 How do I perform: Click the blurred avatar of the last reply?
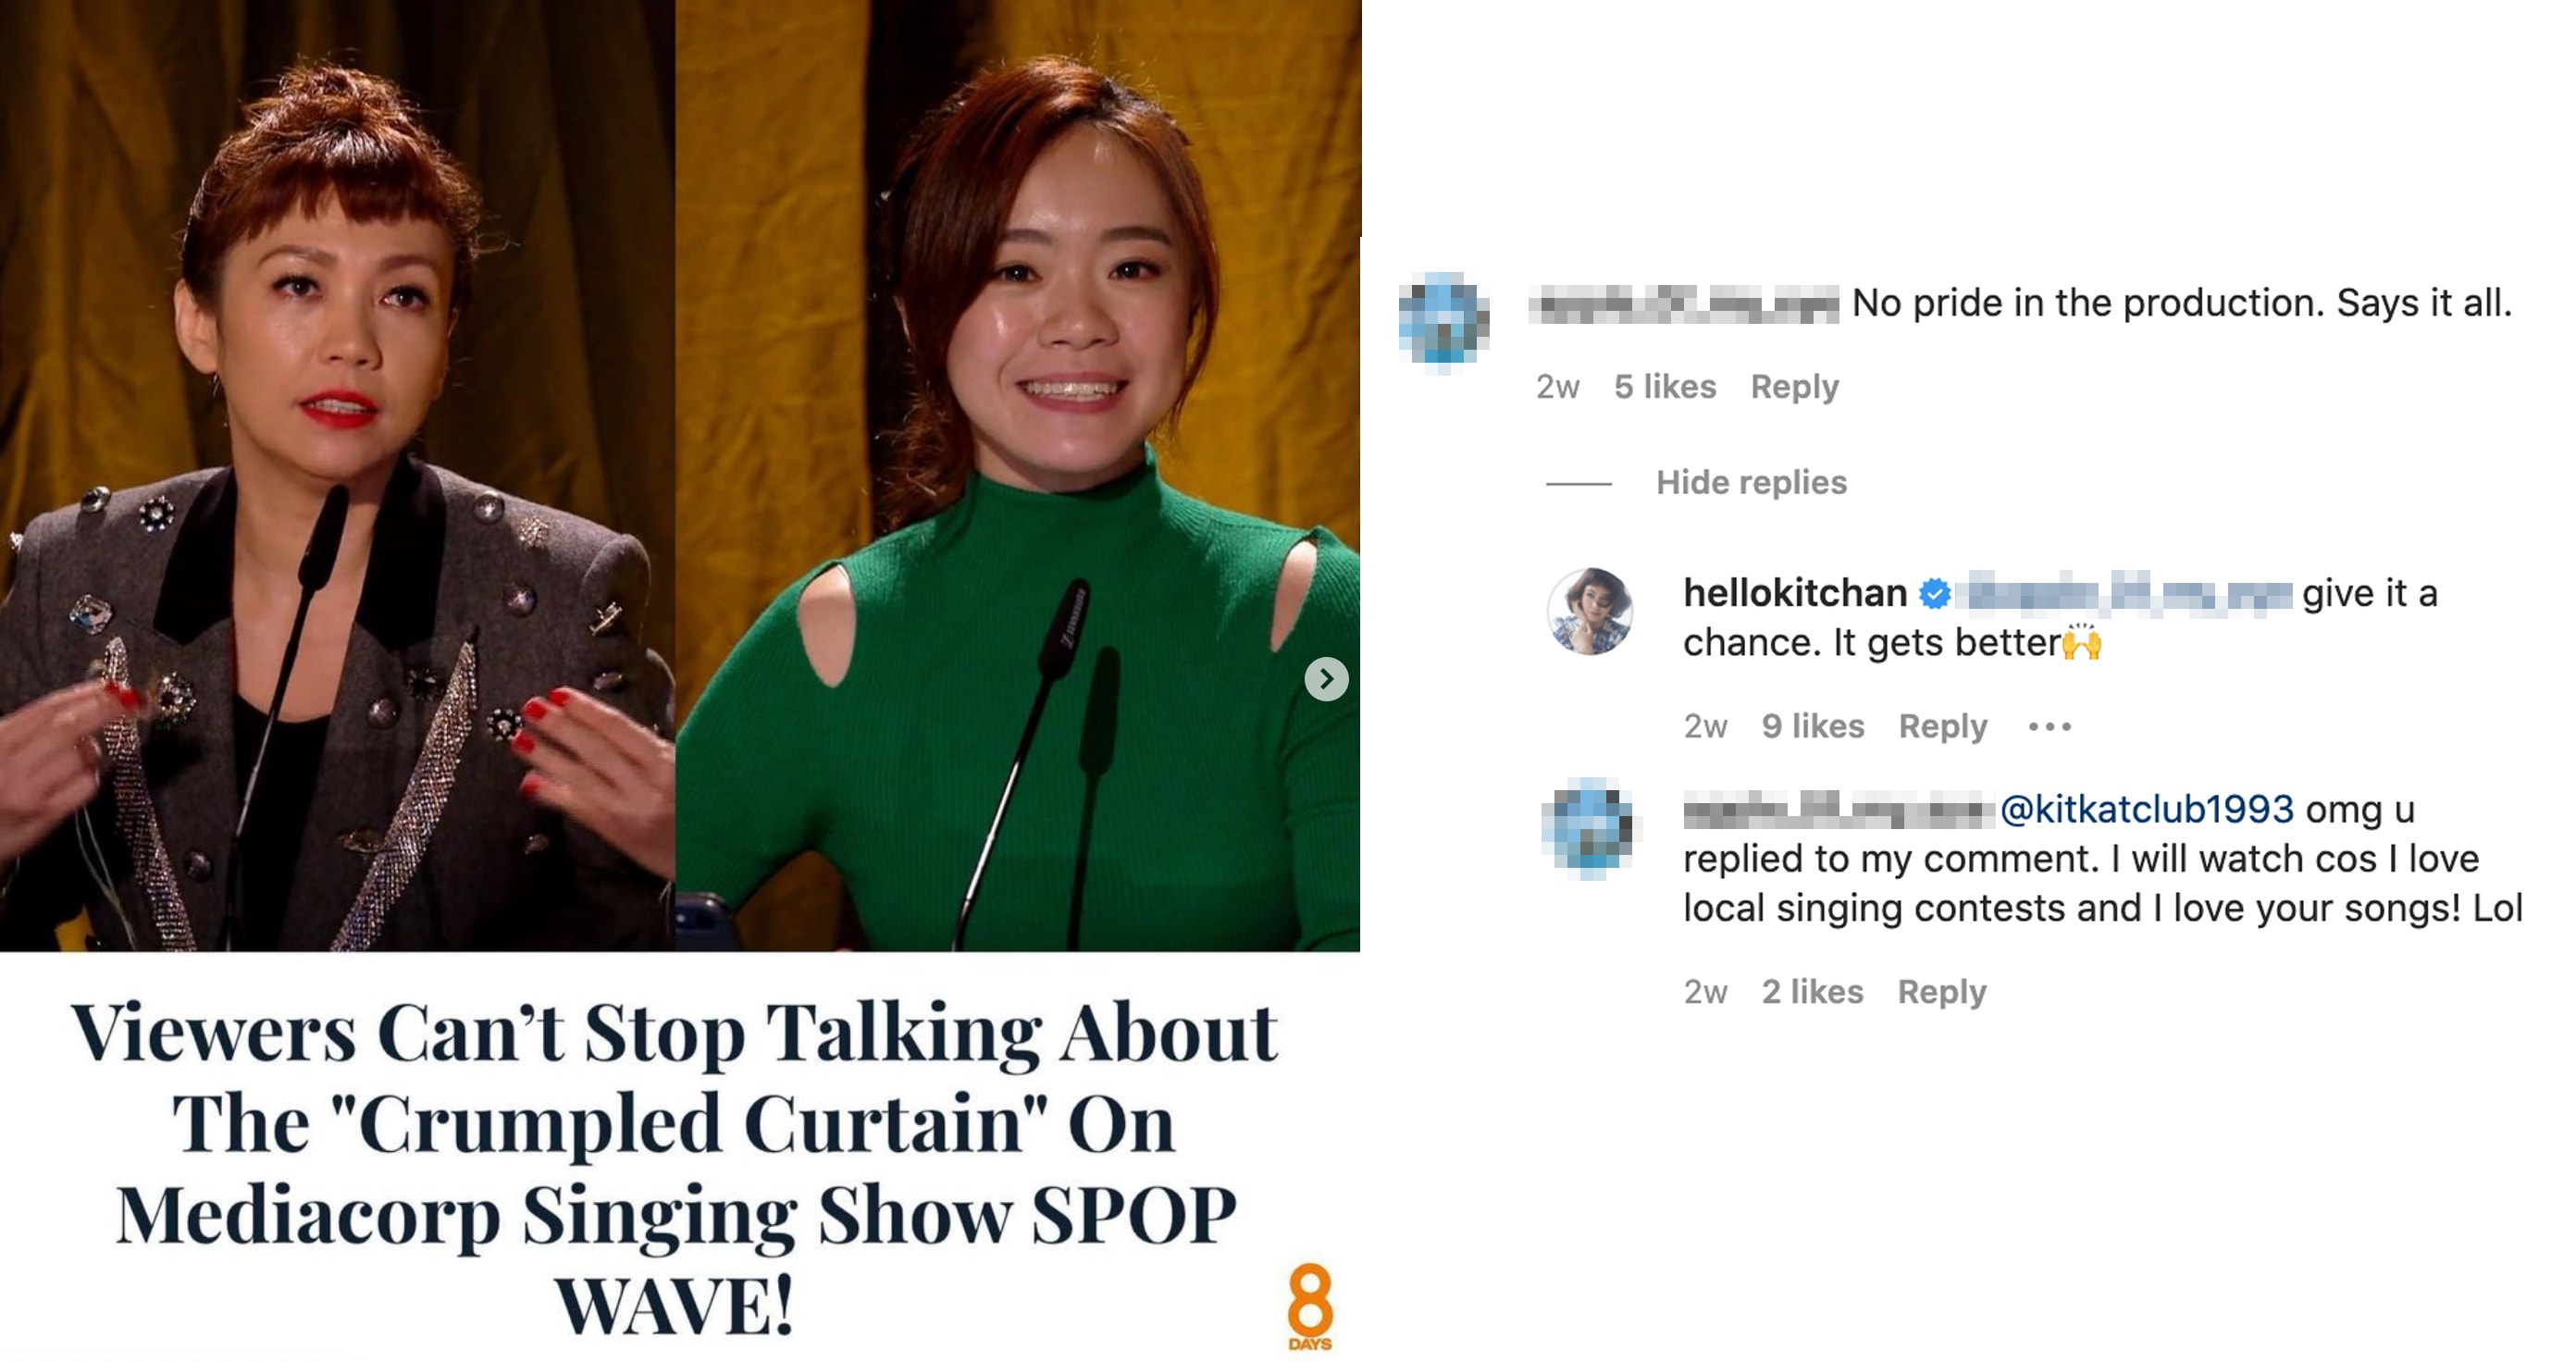(x=1588, y=829)
